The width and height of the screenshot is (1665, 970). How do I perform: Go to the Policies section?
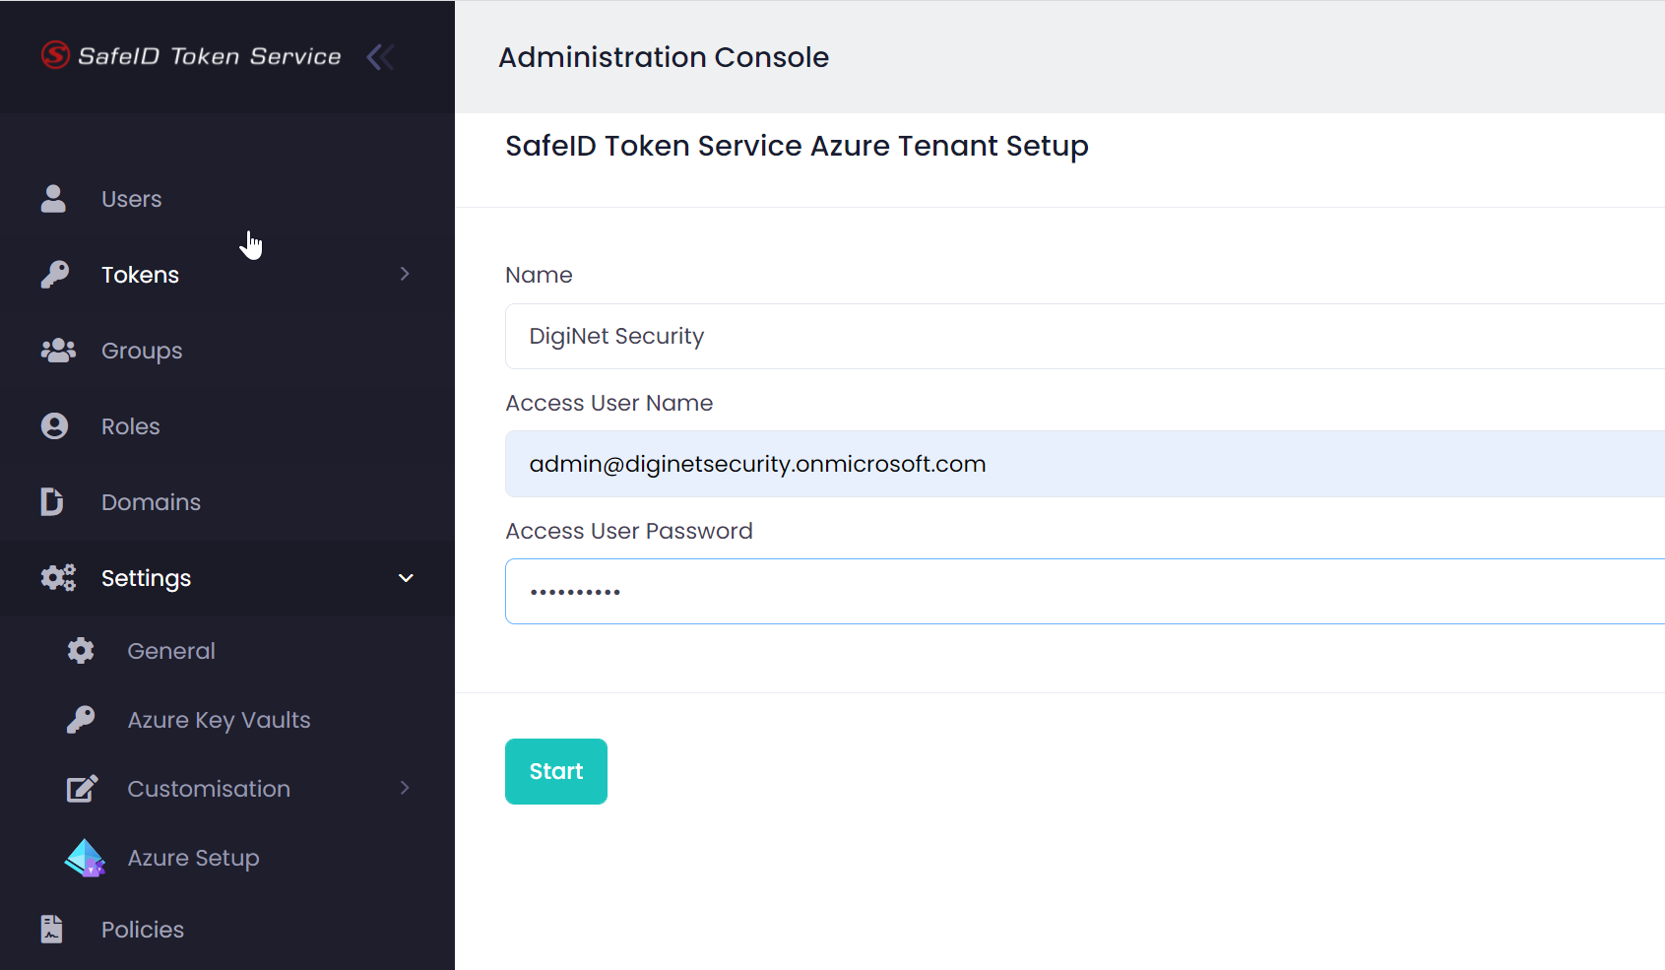point(143,930)
